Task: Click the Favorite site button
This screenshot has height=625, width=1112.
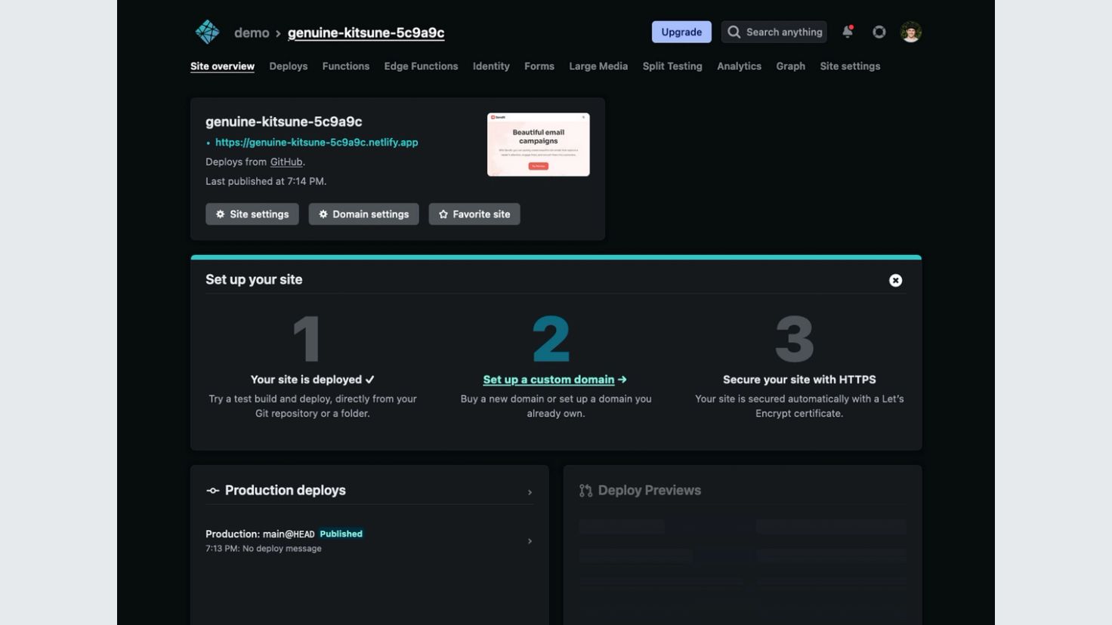Action: (474, 214)
